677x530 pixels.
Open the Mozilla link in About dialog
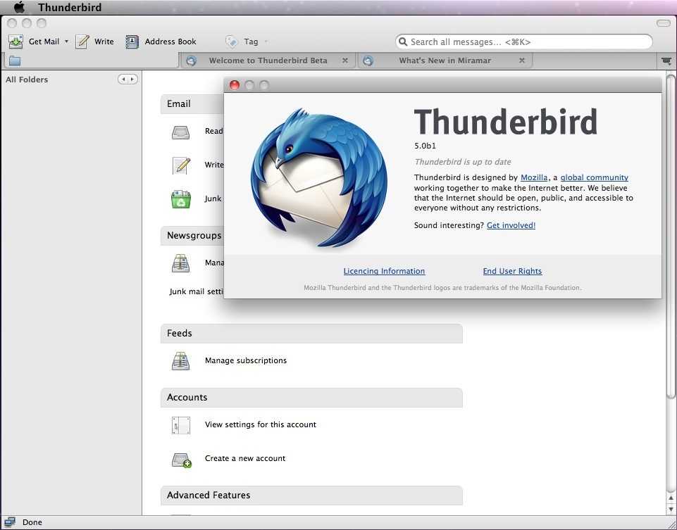coord(534,177)
